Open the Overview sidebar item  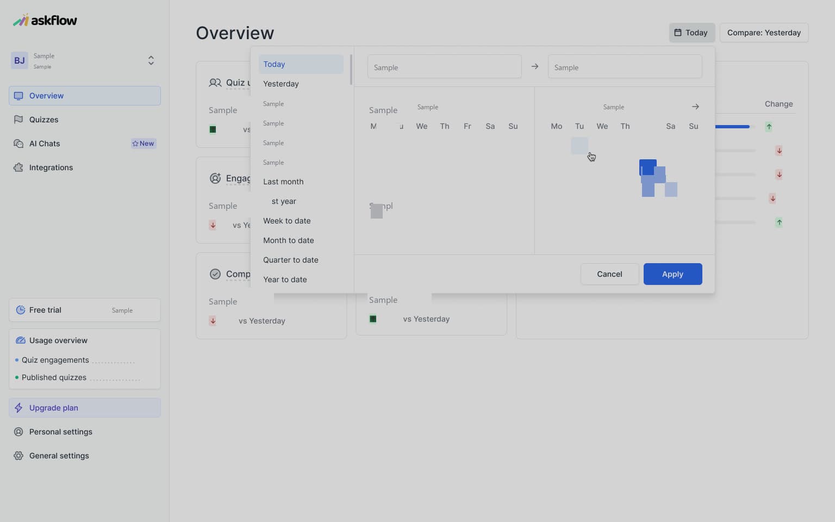[85, 96]
